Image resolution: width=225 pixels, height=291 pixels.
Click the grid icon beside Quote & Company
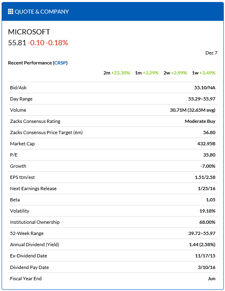pos(10,12)
